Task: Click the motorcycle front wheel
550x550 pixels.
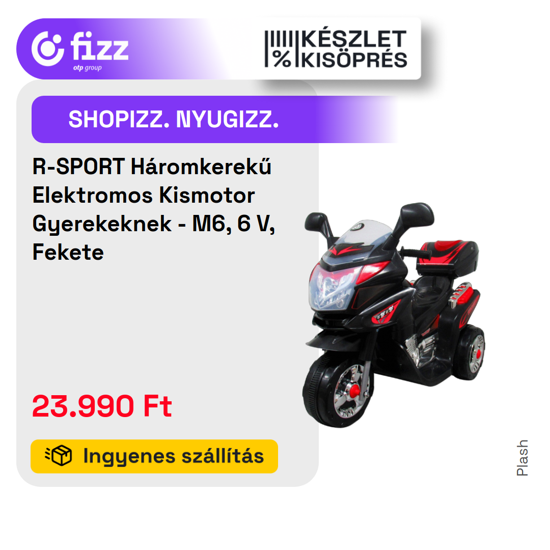Action: click(x=338, y=391)
